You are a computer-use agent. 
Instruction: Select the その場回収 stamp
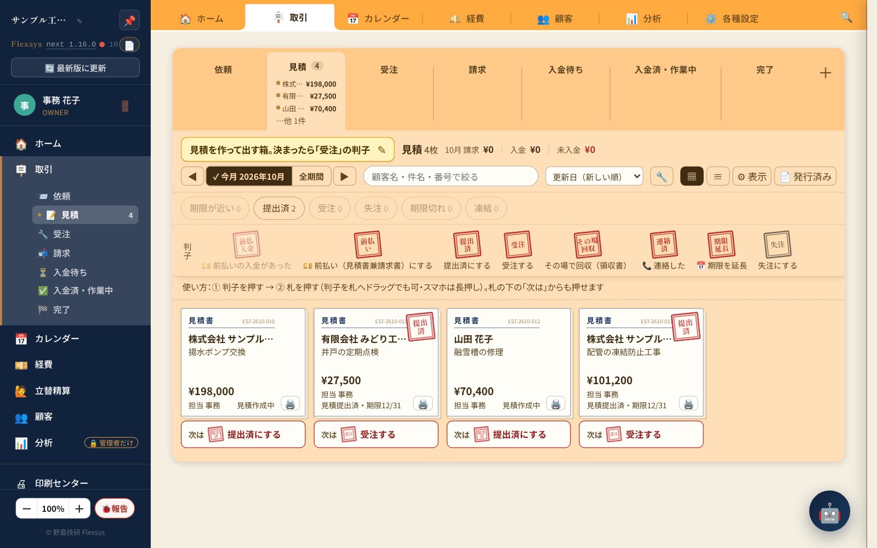[588, 244]
